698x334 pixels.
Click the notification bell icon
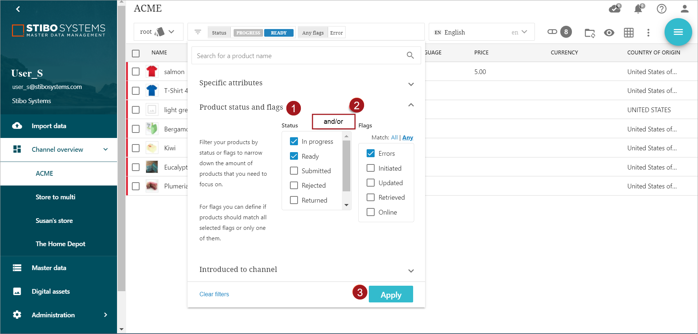[638, 9]
